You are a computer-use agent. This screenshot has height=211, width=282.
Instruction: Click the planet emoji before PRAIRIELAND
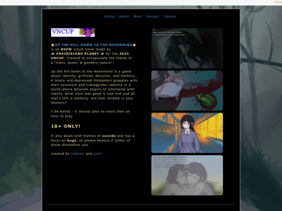53,54
